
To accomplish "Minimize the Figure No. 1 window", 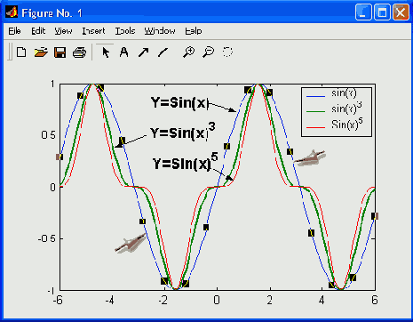I will (x=363, y=12).
